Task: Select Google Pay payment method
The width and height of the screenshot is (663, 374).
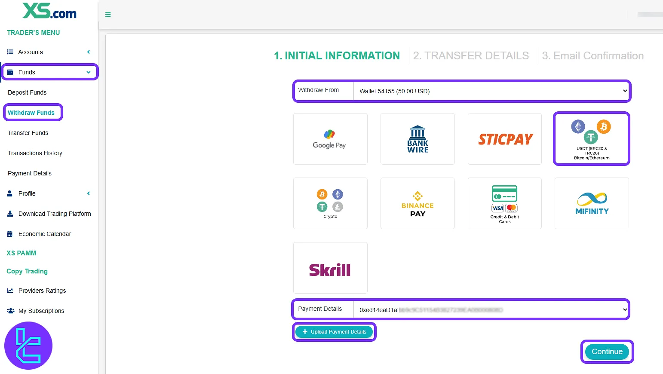Action: [330, 139]
